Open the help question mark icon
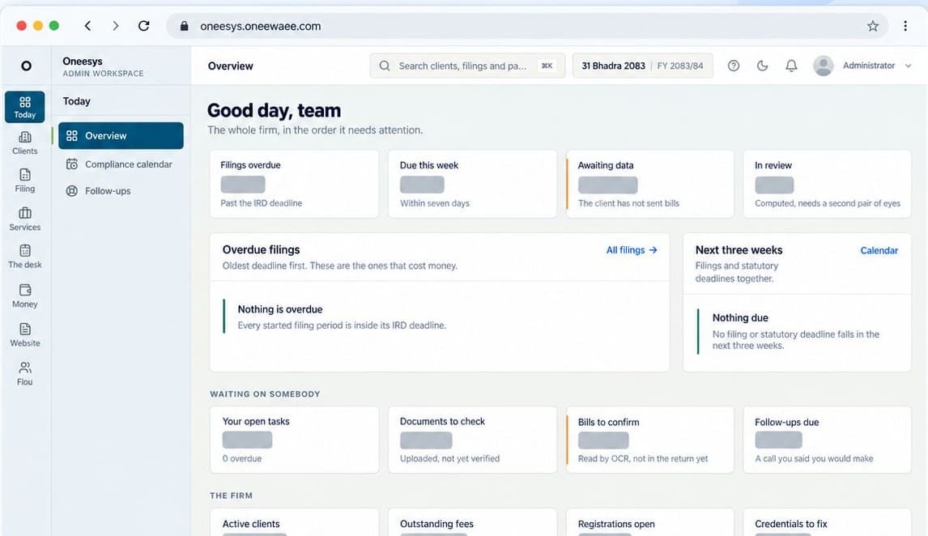Image resolution: width=928 pixels, height=536 pixels. pos(734,66)
